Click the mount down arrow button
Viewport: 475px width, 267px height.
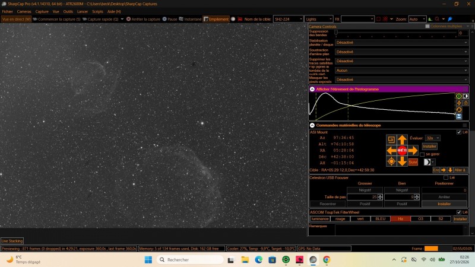click(402, 161)
